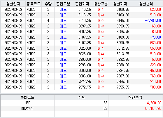Select the KRW환산 summary row
The image size is (163, 118).
[82, 108]
